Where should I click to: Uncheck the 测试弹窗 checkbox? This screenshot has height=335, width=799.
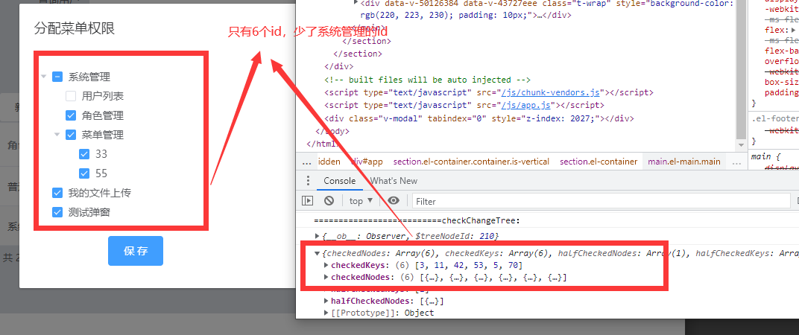pyautogui.click(x=57, y=212)
